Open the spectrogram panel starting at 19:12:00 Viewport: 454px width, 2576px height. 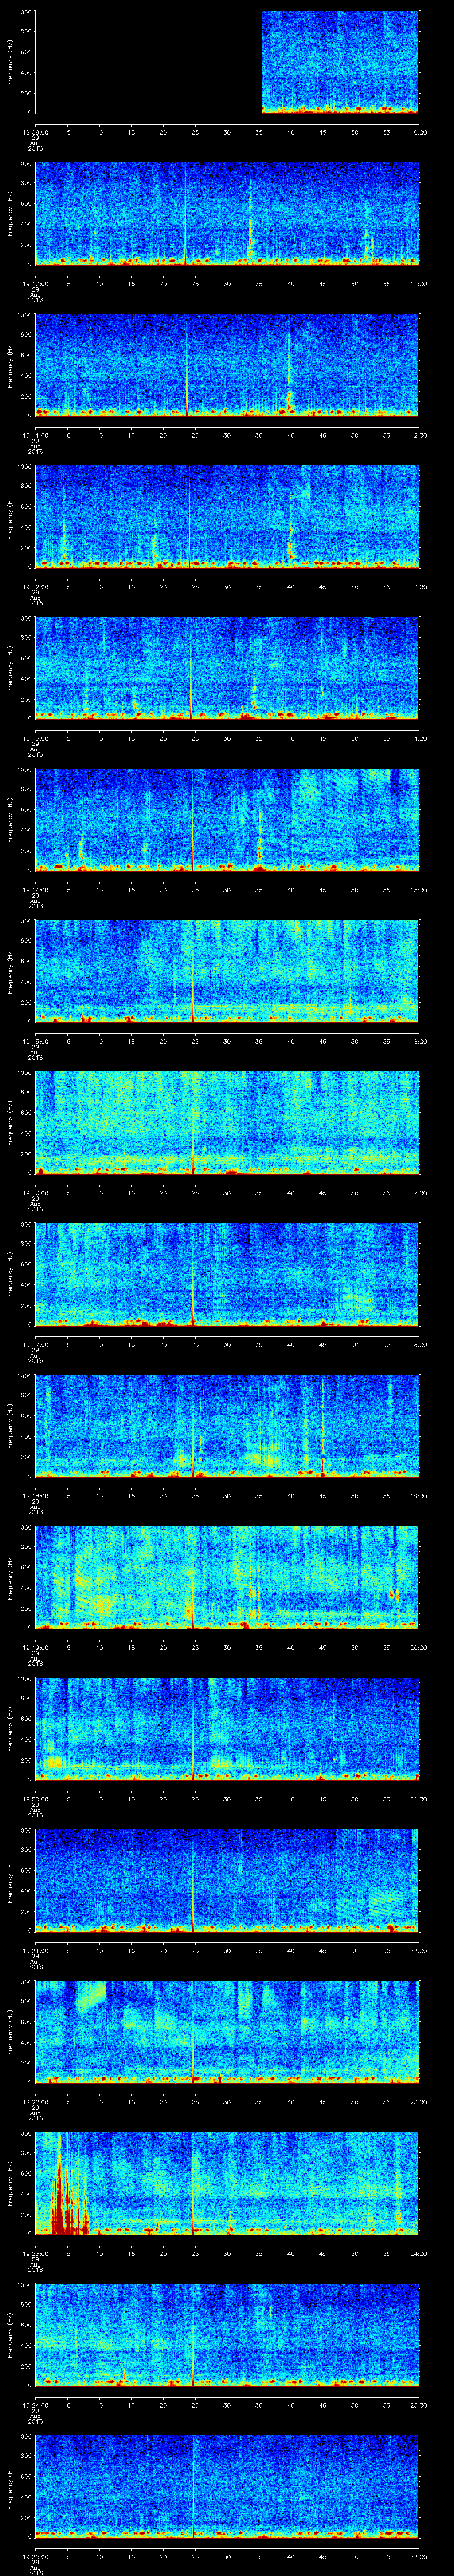(227, 517)
